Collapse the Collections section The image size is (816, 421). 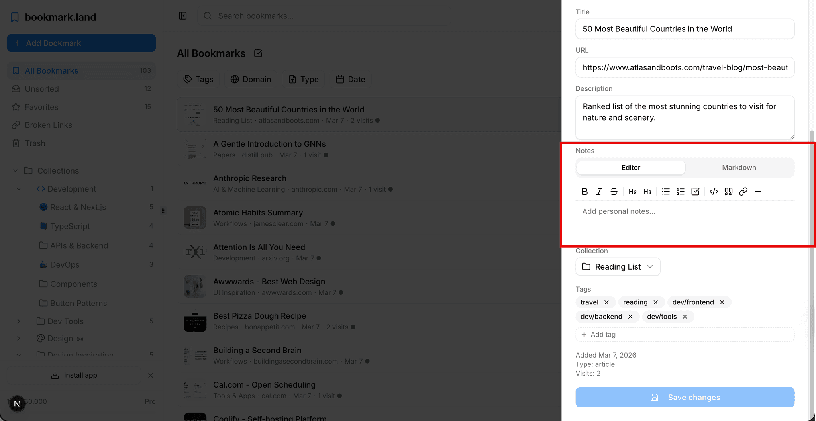coord(15,171)
